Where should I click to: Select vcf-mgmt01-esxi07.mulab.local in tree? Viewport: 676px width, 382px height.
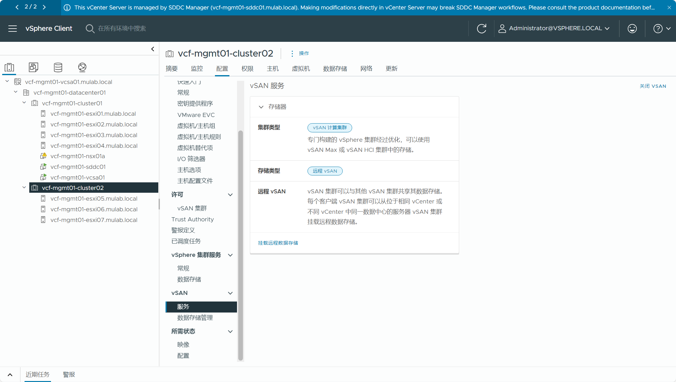pos(94,220)
